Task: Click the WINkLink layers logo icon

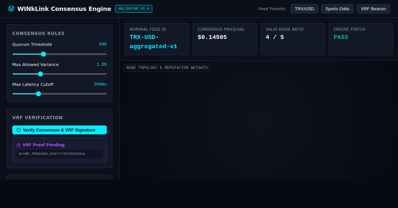Action: click(x=11, y=9)
